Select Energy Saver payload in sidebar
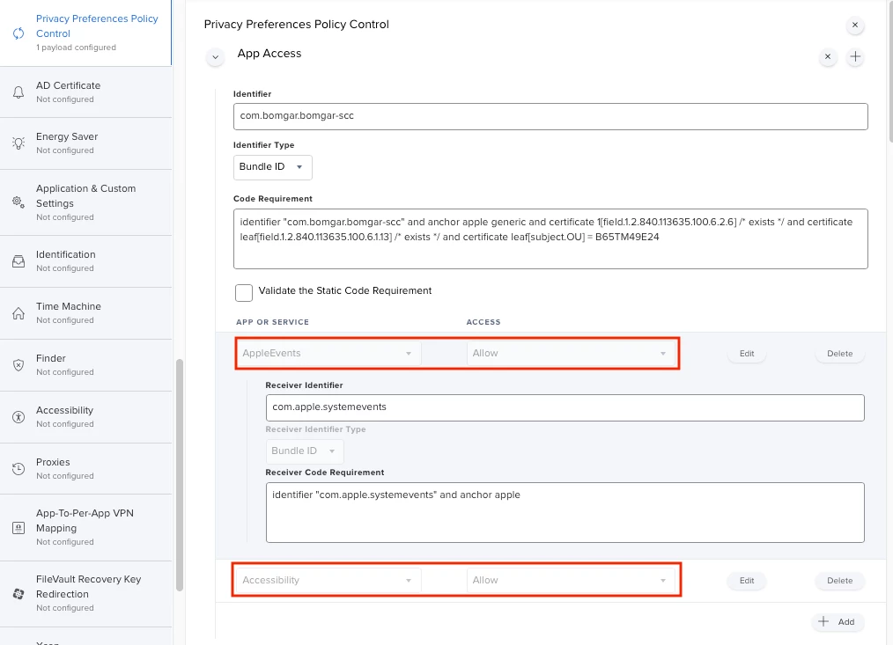This screenshot has width=893, height=645. 86,143
